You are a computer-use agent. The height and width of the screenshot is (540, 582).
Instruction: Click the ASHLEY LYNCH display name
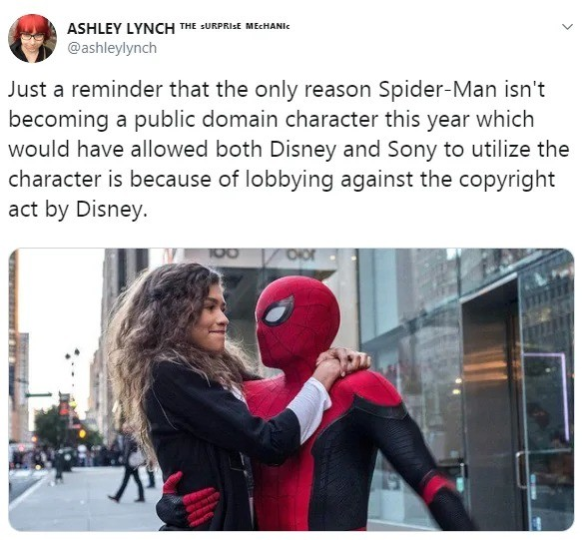(121, 29)
